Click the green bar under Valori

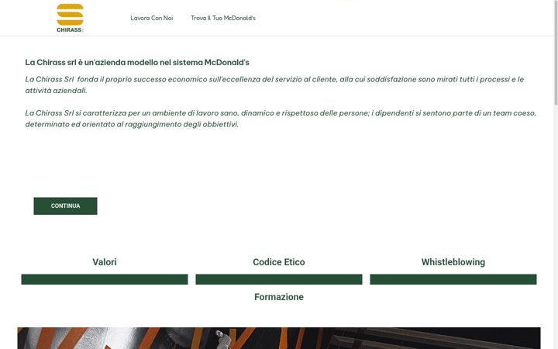click(105, 279)
